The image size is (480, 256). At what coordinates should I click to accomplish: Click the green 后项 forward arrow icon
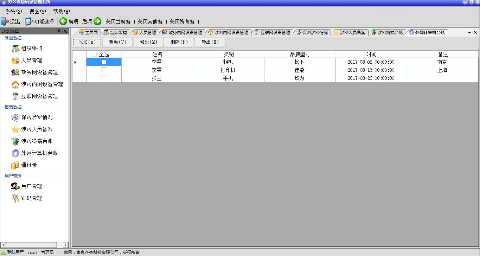[x=97, y=21]
